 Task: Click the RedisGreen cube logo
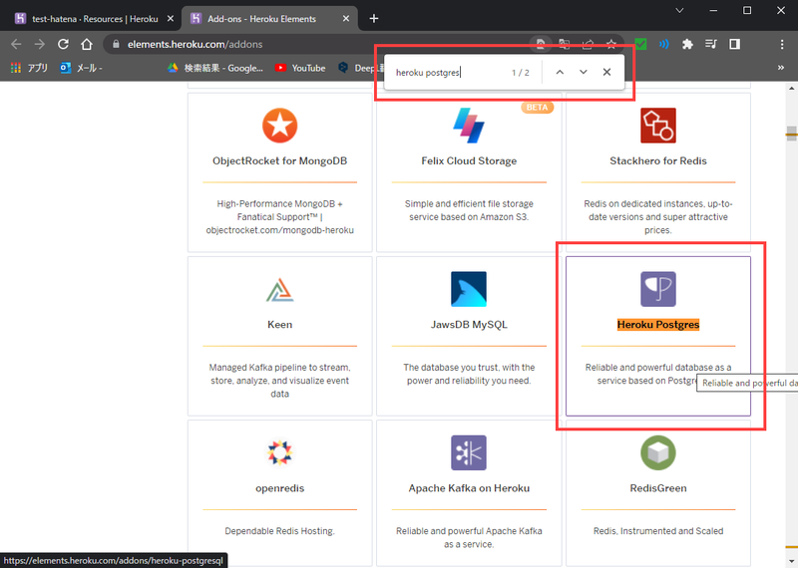tap(658, 452)
